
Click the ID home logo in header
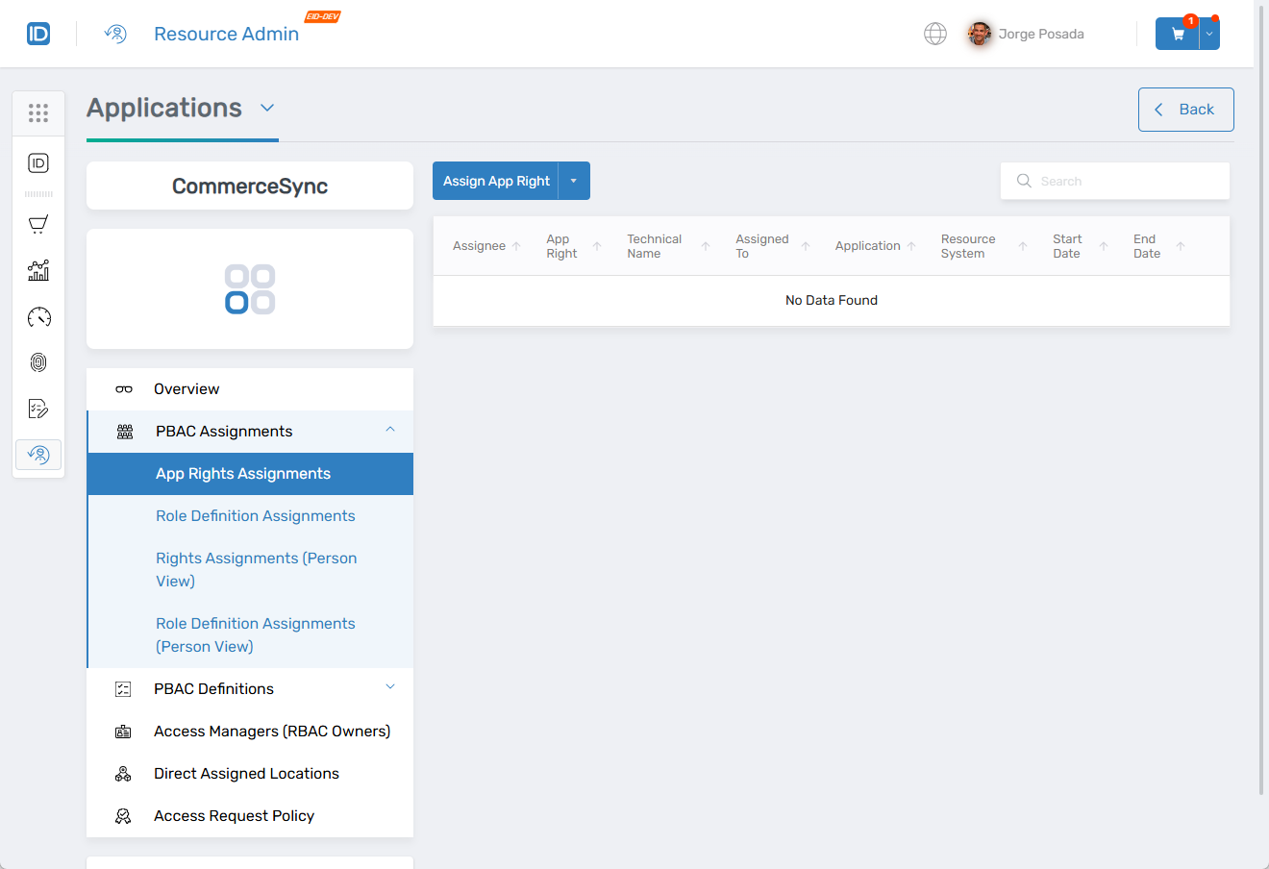(38, 34)
